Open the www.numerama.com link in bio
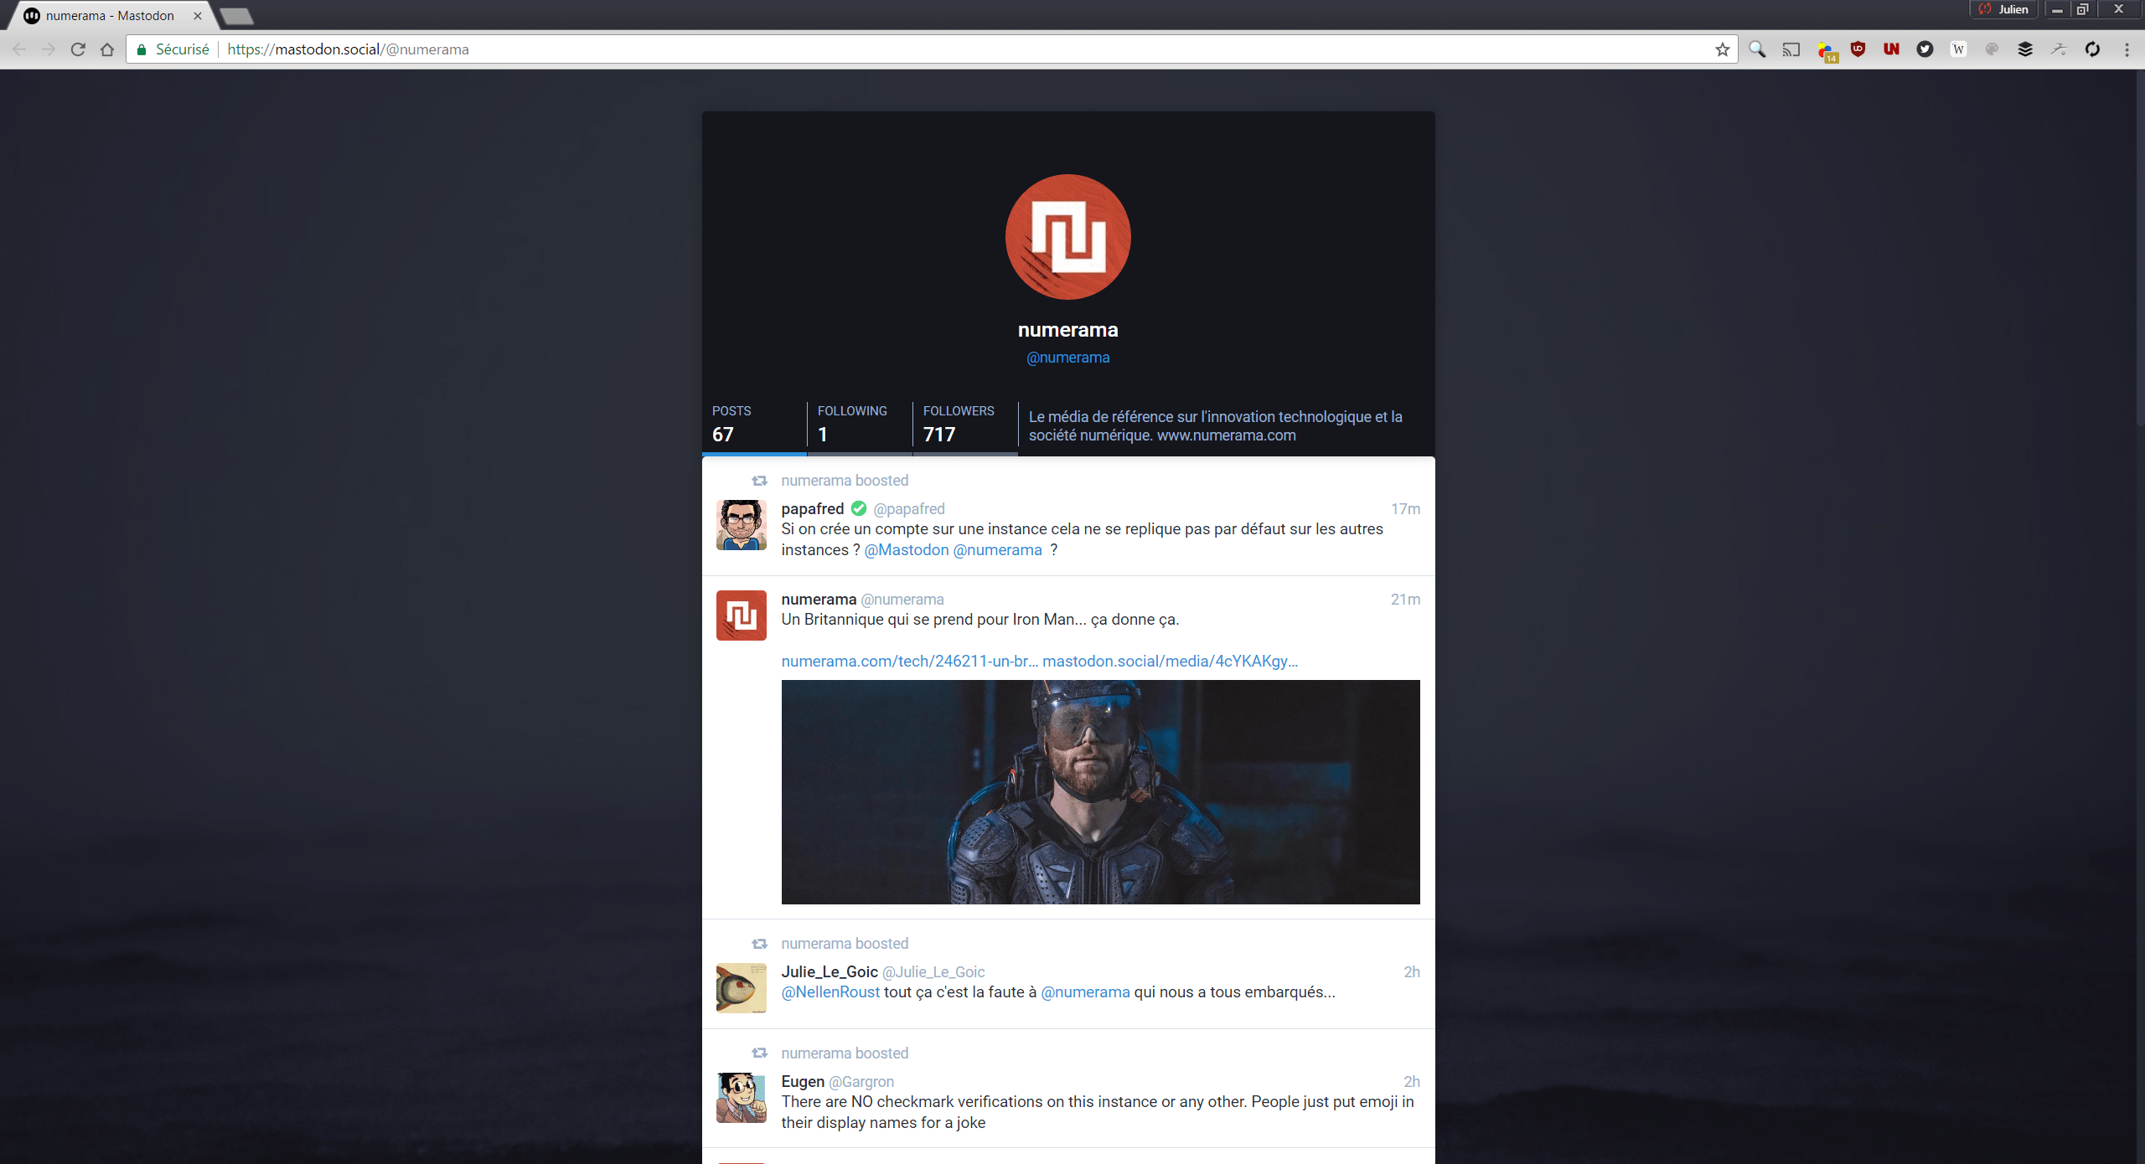Viewport: 2145px width, 1164px height. tap(1226, 435)
